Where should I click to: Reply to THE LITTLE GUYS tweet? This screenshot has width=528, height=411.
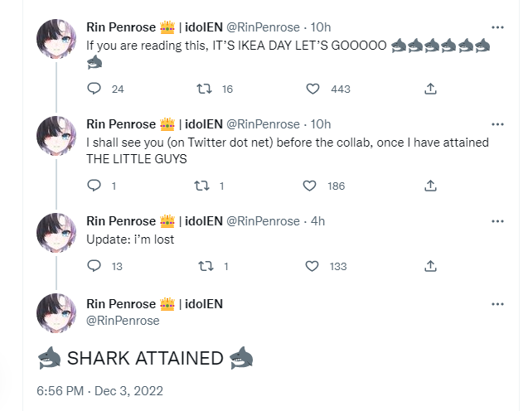pyautogui.click(x=94, y=186)
